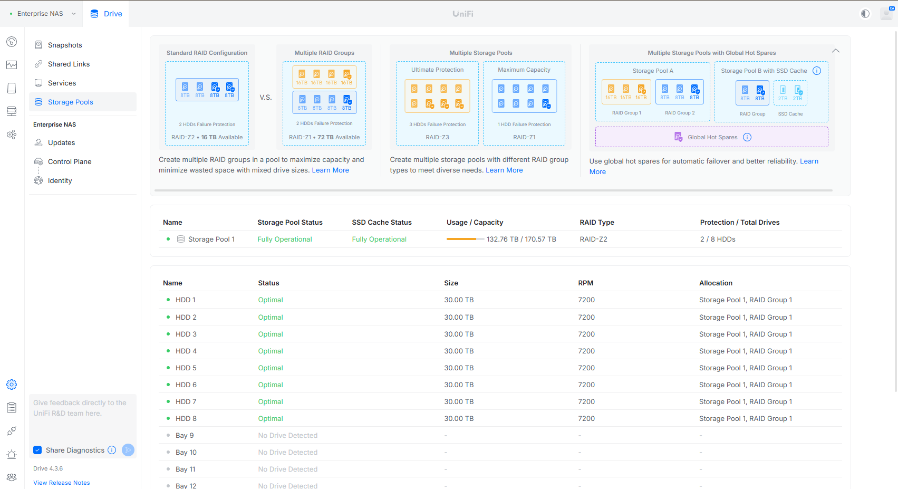The height and width of the screenshot is (489, 898).
Task: Toggle Share Diagnostics checkbox
Action: pos(37,450)
